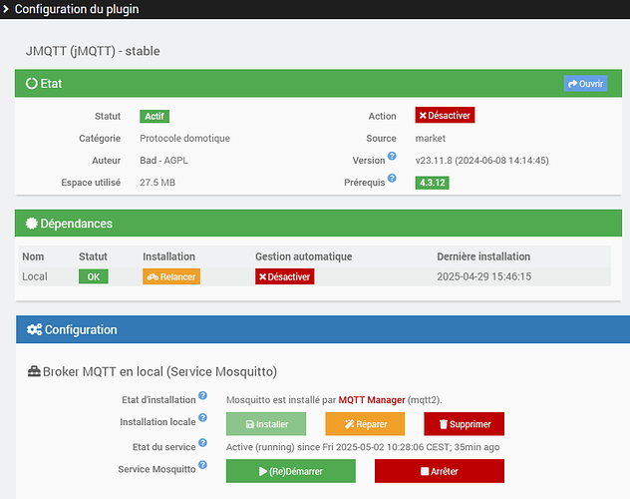The height and width of the screenshot is (499, 630).
Task: Click the Local dependency name cell
Action: pyautogui.click(x=35, y=276)
